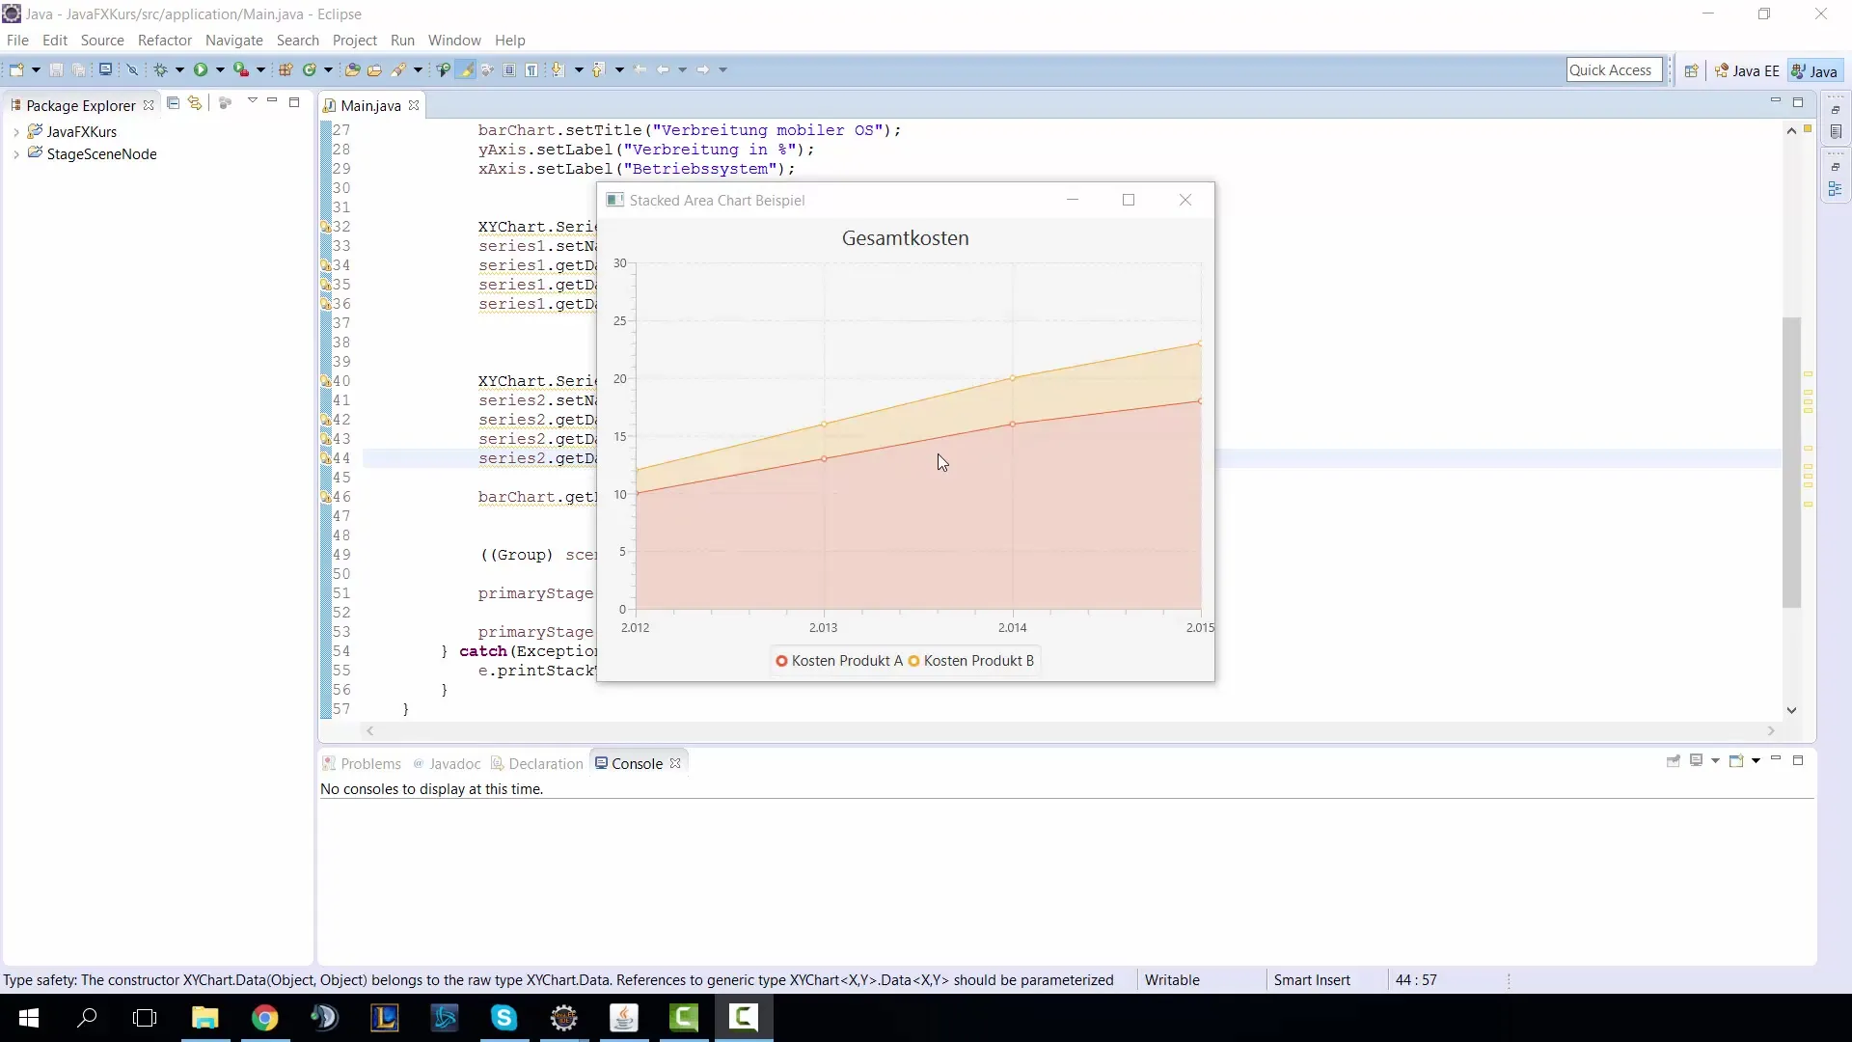Click the green Run button
1852x1042 pixels.
point(201,69)
